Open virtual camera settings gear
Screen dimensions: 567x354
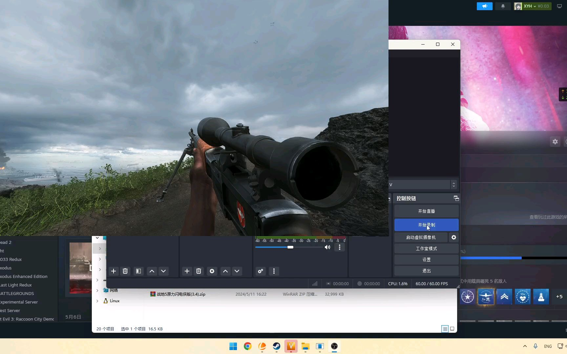pos(454,237)
